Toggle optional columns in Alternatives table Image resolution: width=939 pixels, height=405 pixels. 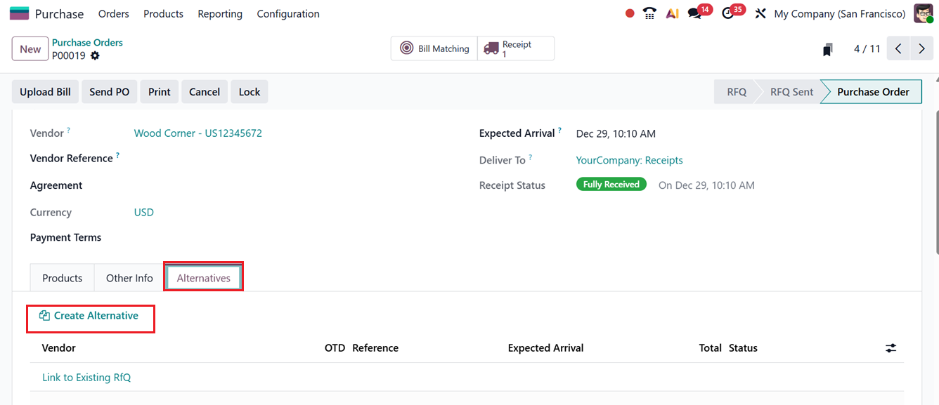(x=891, y=348)
